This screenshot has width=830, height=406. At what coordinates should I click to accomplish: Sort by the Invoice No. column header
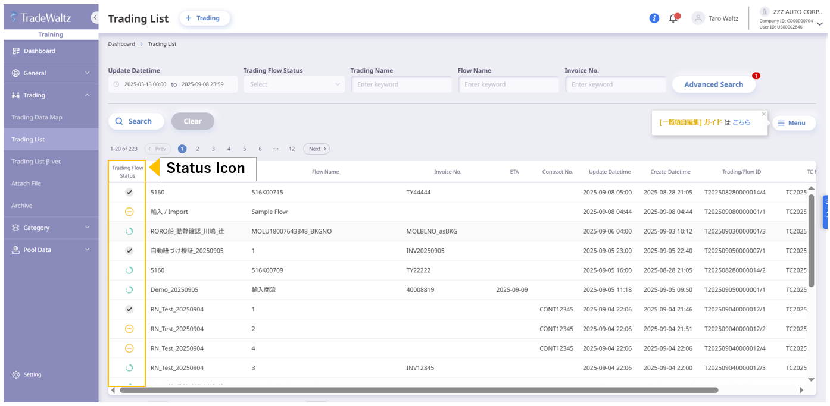tap(448, 172)
